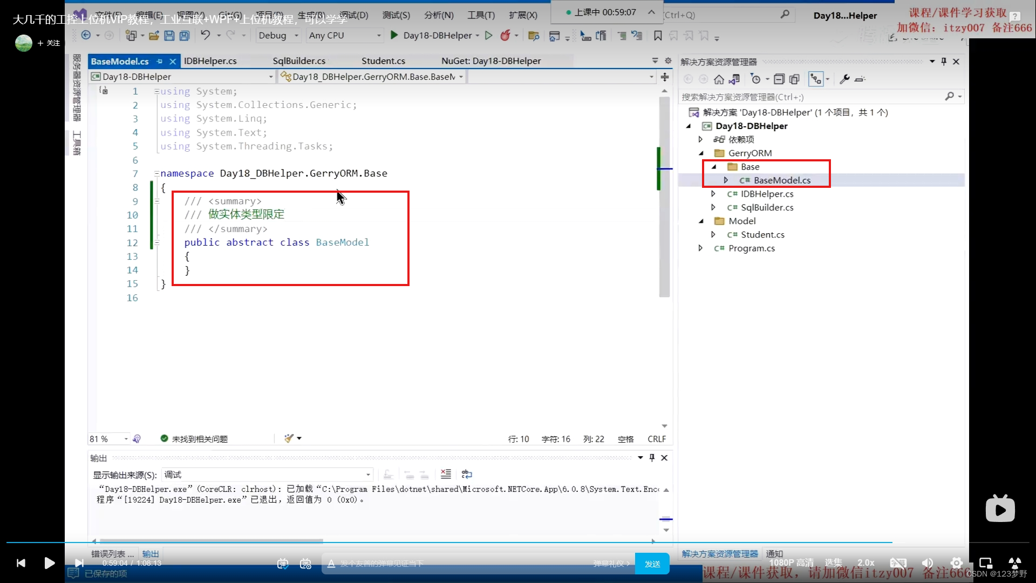Toggle nested file view in Solution Explorer
The width and height of the screenshot is (1036, 583).
[x=815, y=79]
